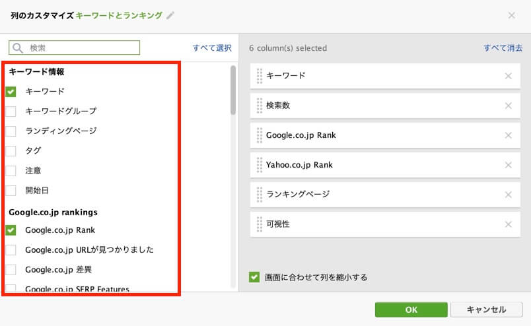Check the キーワードグループ checkbox
Viewport: 531px width, 326px height.
(x=11, y=111)
